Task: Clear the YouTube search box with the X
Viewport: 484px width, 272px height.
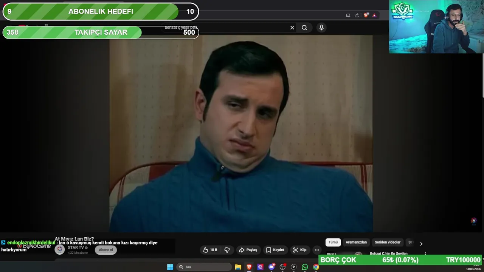Action: click(292, 28)
